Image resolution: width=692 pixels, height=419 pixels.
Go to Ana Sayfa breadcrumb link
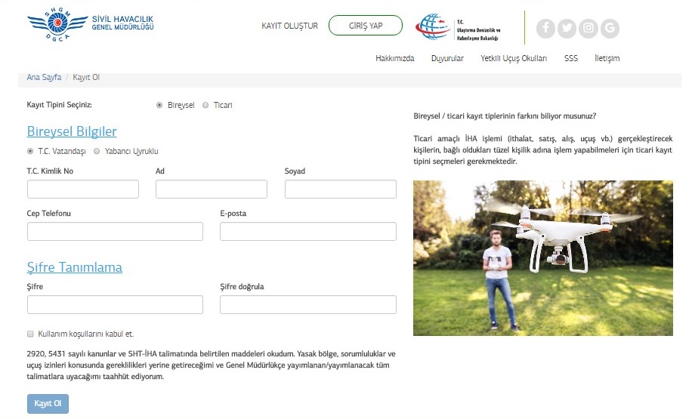click(44, 78)
